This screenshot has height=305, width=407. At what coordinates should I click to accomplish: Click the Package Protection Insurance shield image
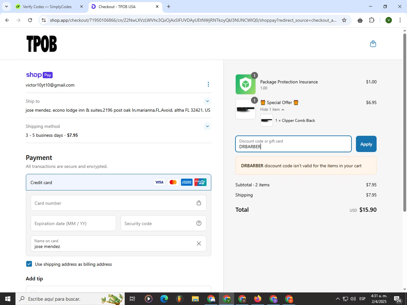(x=245, y=84)
